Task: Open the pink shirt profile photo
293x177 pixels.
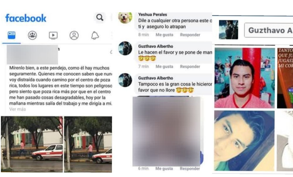Action: click(245, 78)
